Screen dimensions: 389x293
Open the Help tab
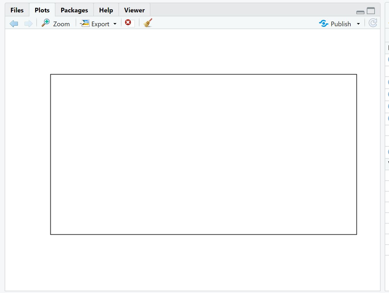pos(106,10)
